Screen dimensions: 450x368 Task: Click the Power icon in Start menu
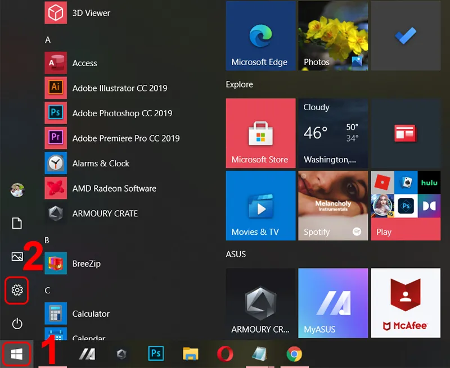[x=17, y=324]
